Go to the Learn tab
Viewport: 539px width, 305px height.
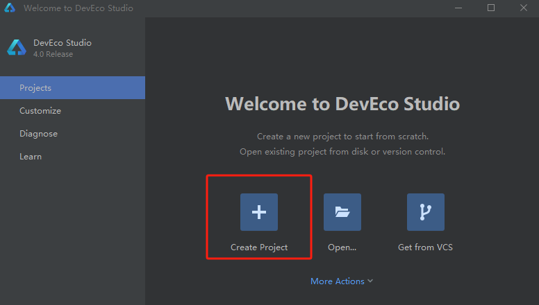(x=72, y=157)
